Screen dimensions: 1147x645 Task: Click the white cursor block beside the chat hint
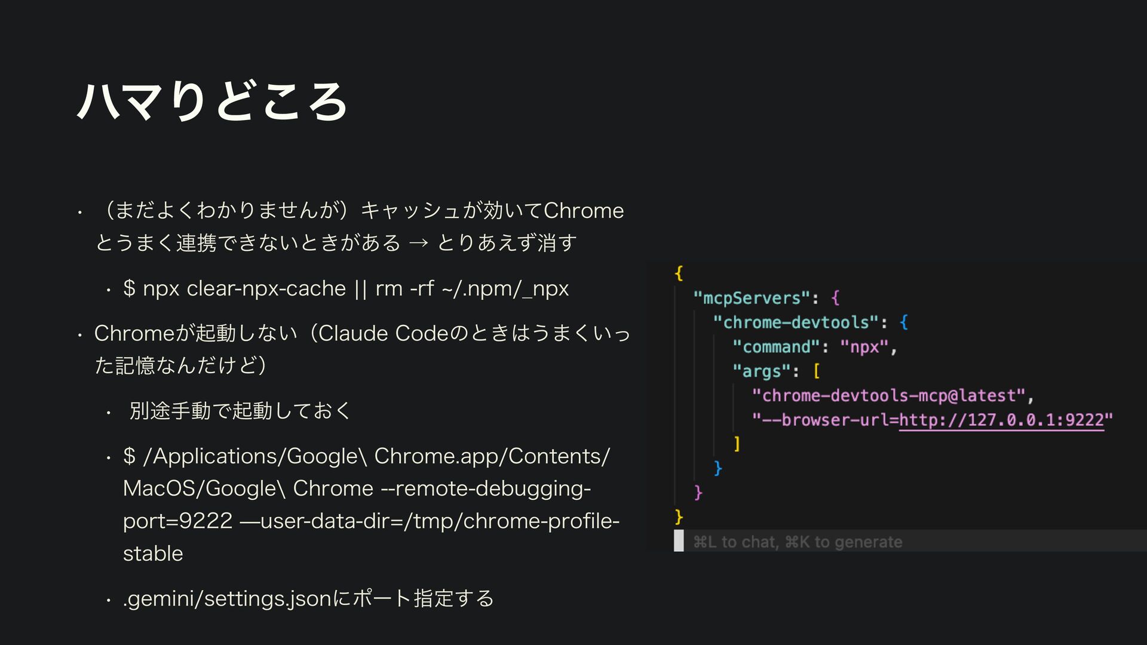(679, 540)
